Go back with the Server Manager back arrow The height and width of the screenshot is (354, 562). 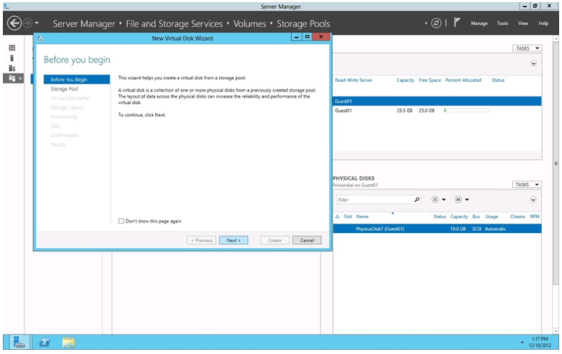(14, 24)
